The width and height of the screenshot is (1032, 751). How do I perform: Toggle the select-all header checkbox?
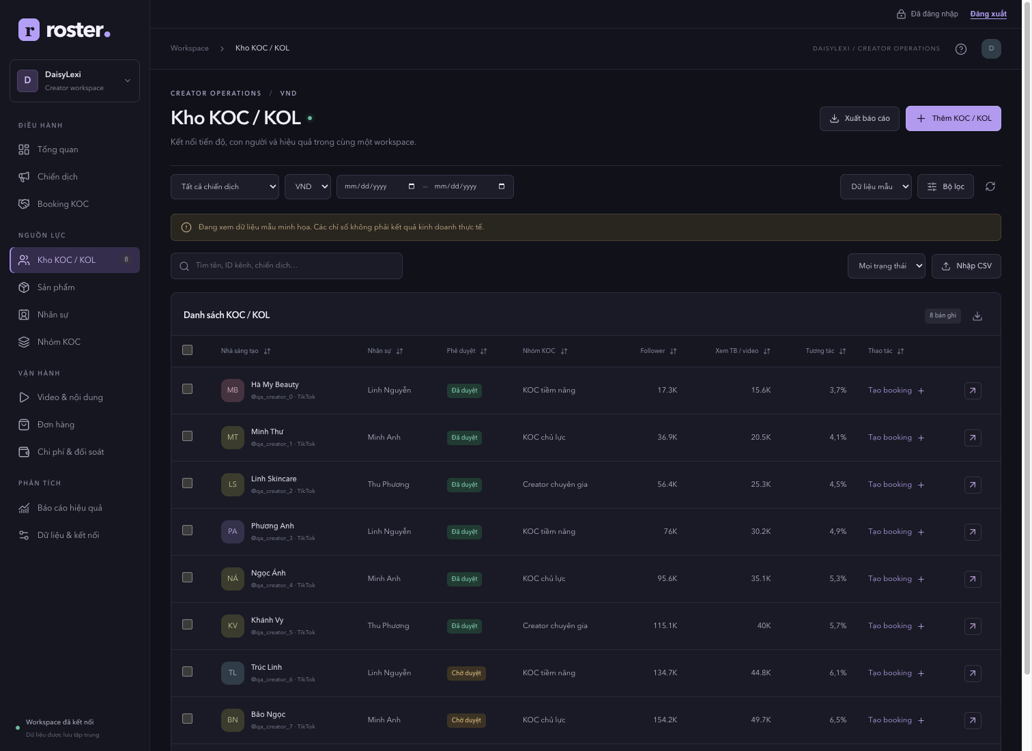point(188,350)
